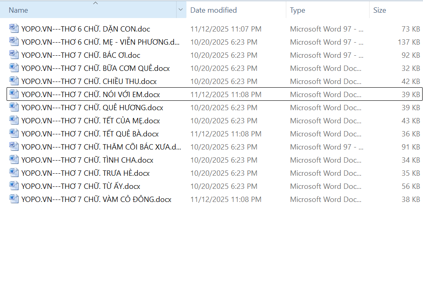The height and width of the screenshot is (297, 423).
Task: Open the Name column filter dropdown arrow
Action: [x=181, y=10]
